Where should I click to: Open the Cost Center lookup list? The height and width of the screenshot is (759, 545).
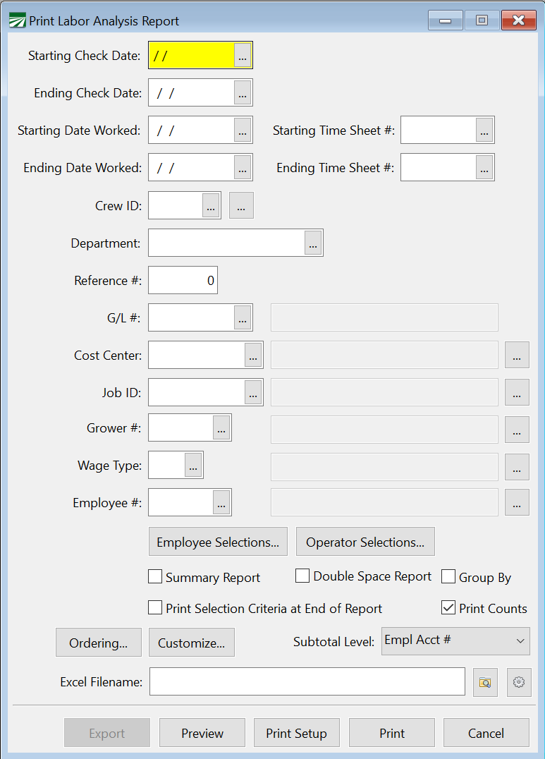[x=253, y=356]
